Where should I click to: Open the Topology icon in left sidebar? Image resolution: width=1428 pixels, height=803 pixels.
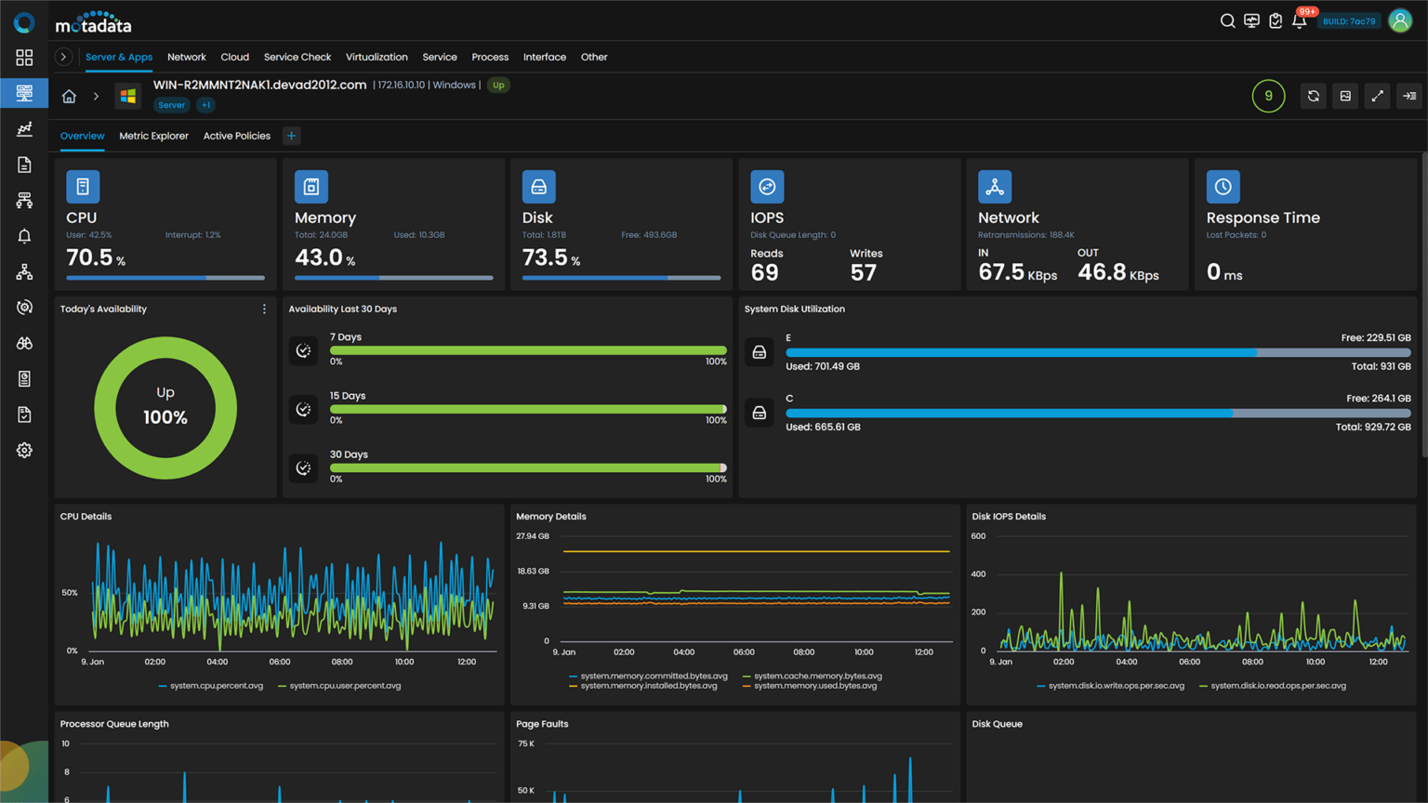tap(24, 271)
